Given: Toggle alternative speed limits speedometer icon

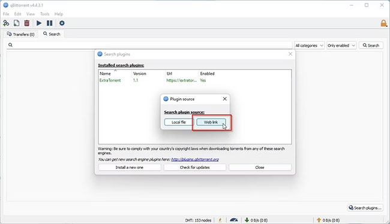Looking at the screenshot, I should pos(234,220).
